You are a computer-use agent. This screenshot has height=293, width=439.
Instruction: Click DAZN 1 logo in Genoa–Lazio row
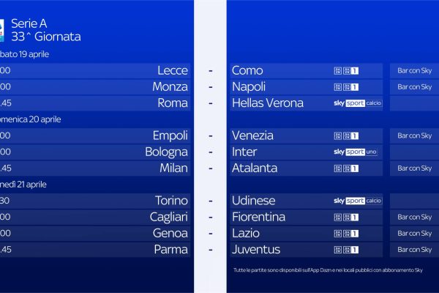tap(346, 233)
